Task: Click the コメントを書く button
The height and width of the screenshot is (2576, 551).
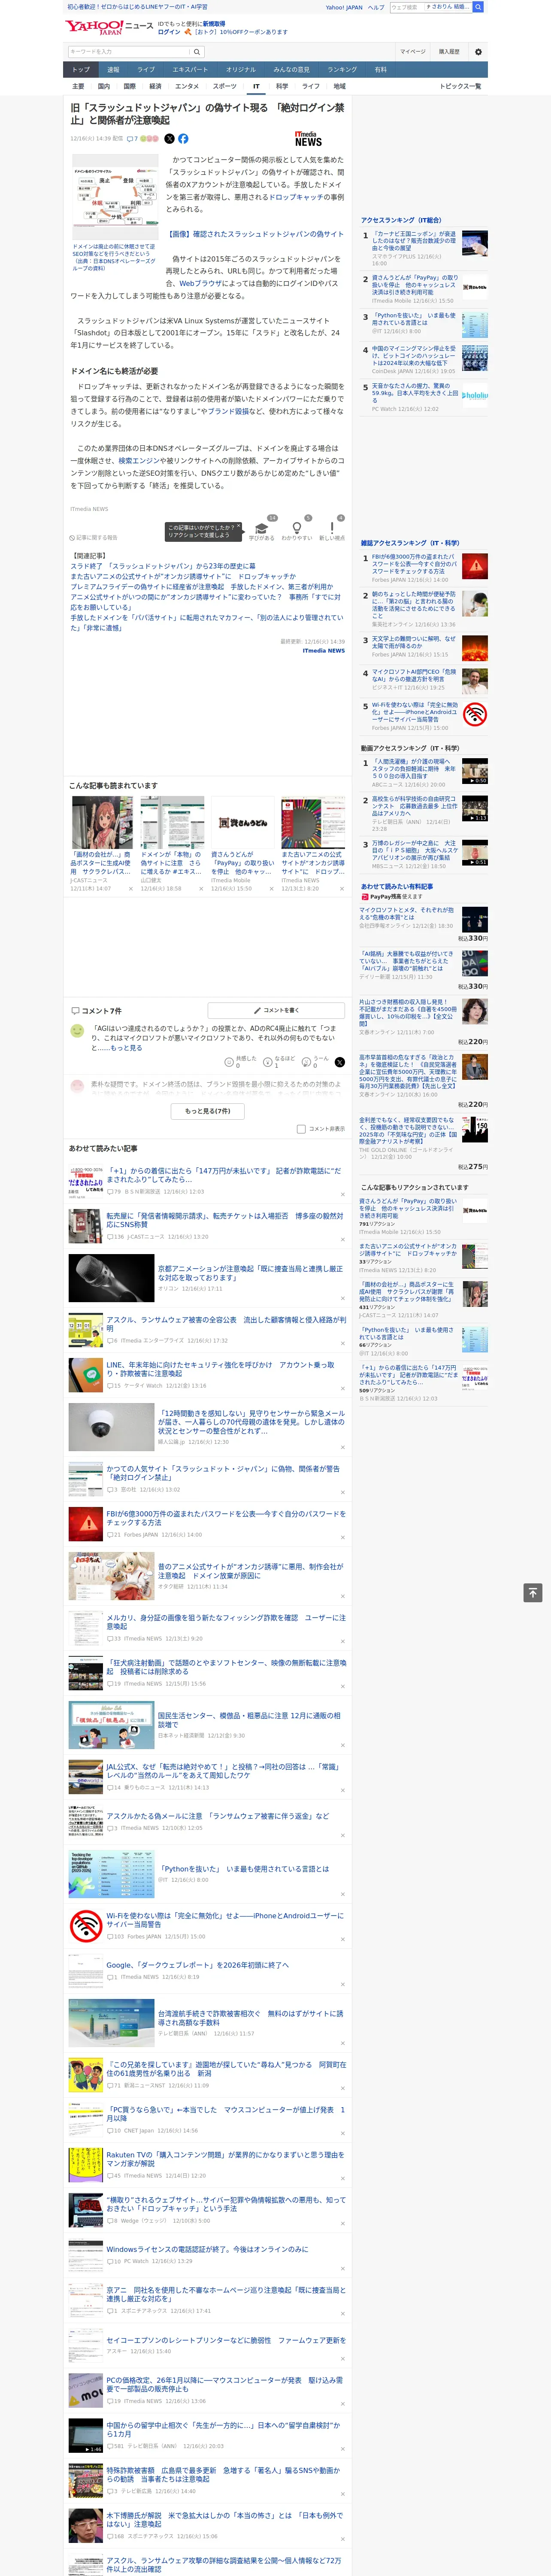Action: 276,1010
